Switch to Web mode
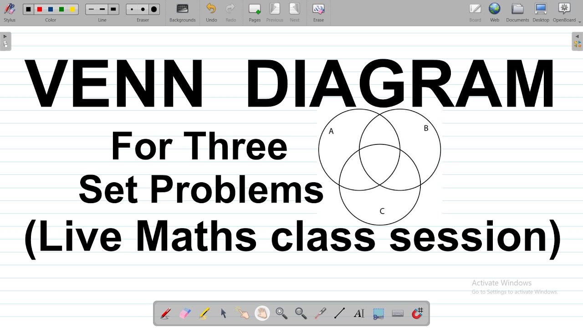Image resolution: width=583 pixels, height=328 pixels. pyautogui.click(x=495, y=12)
